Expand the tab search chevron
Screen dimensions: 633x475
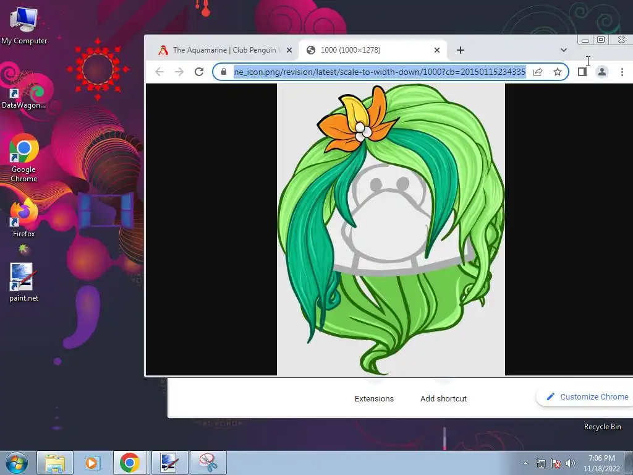(564, 50)
